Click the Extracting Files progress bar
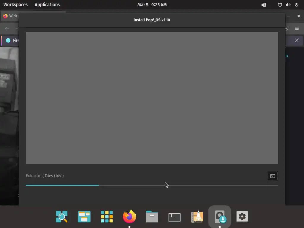Image resolution: width=304 pixels, height=228 pixels. tap(152, 185)
